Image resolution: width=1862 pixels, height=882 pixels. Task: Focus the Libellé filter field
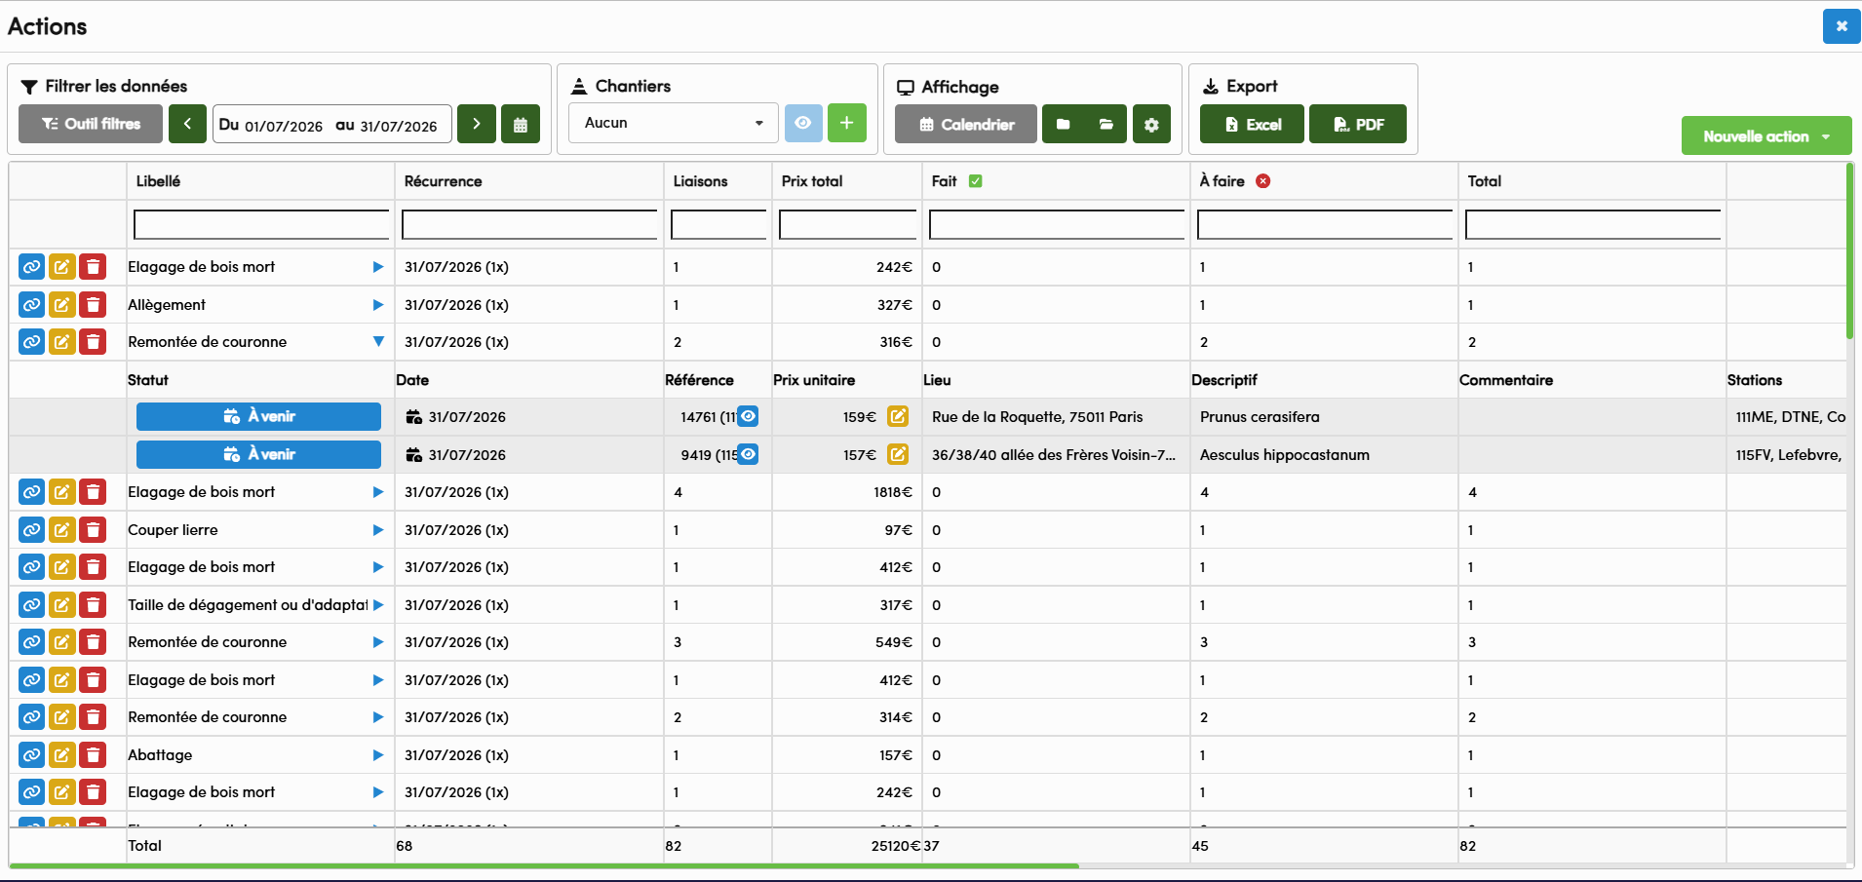click(261, 224)
